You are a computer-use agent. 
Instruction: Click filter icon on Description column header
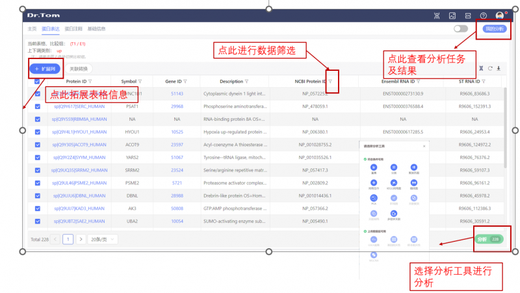coord(248,81)
